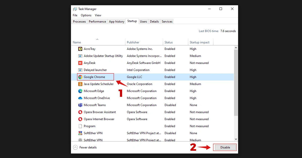Screen dimensions: 302x158
Task: Click the AnyDesk Software GmbH publisher cell
Action: [143, 63]
